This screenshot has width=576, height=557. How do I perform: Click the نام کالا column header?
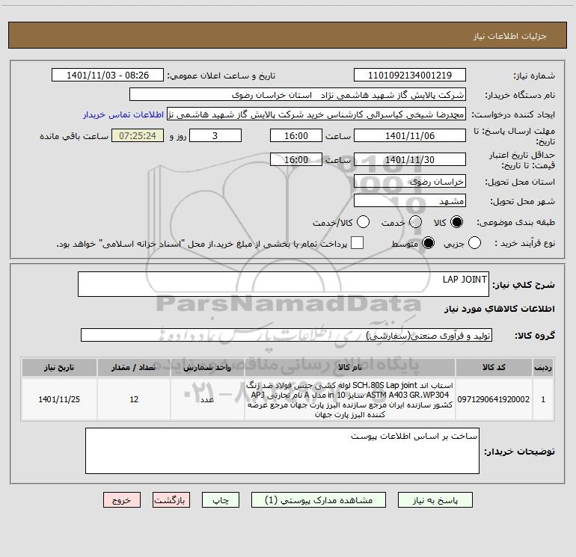pyautogui.click(x=350, y=367)
